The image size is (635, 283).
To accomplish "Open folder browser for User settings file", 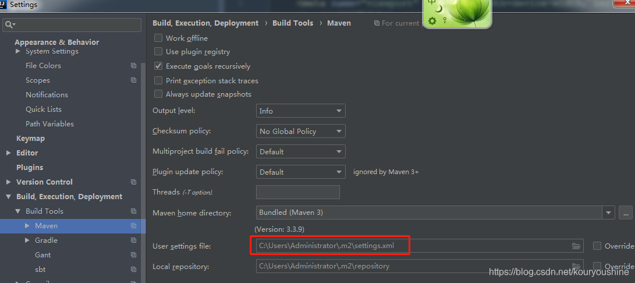I will point(576,246).
